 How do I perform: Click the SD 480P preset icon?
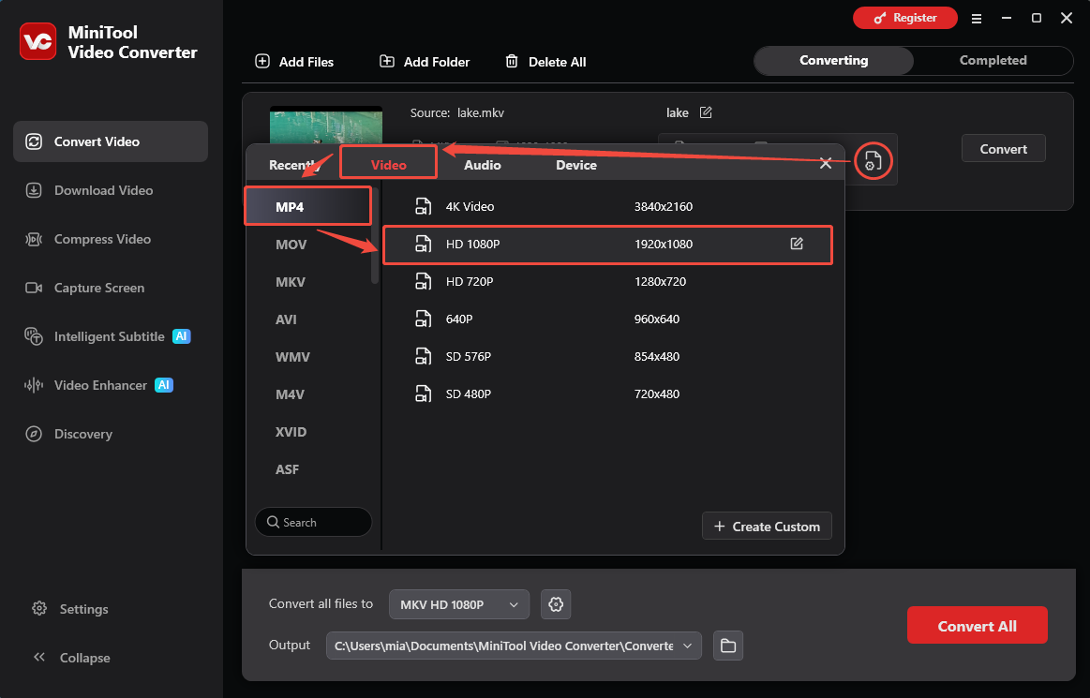pyautogui.click(x=423, y=394)
